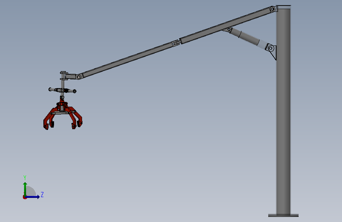Select the tall vertical support column

point(283,110)
